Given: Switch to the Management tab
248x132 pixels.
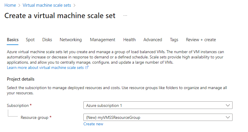Looking at the screenshot, I should pyautogui.click(x=102, y=40).
